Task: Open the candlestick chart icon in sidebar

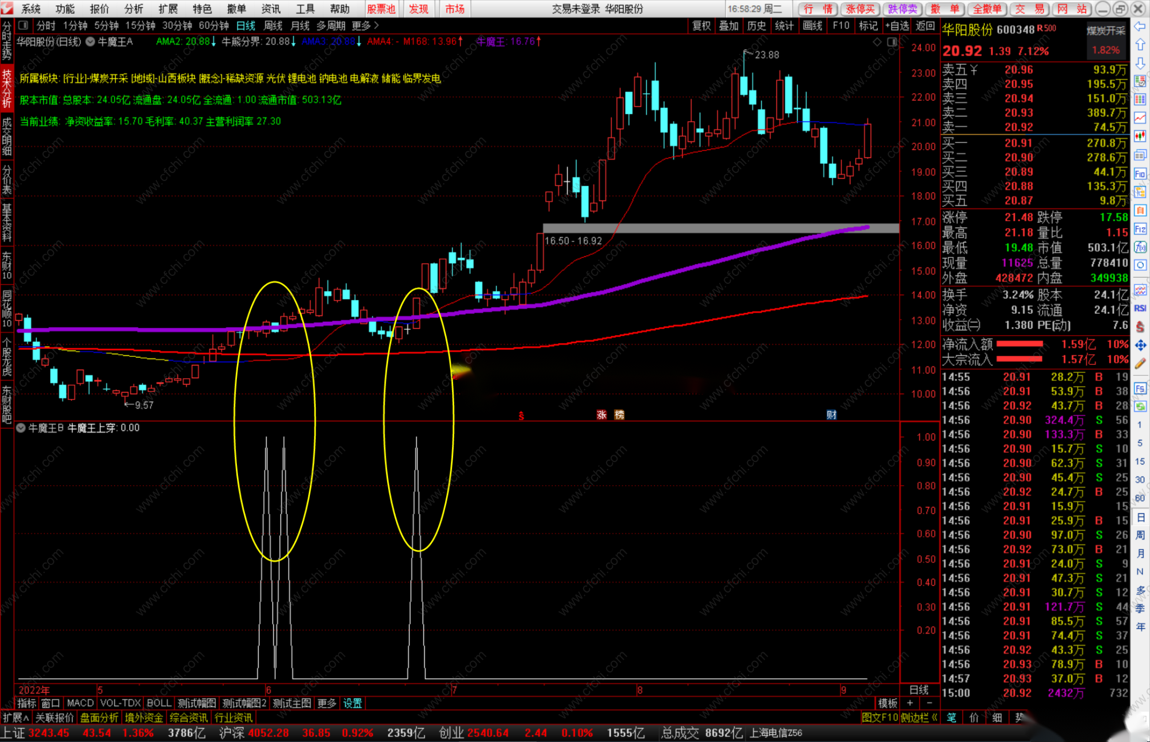Action: click(x=1140, y=136)
